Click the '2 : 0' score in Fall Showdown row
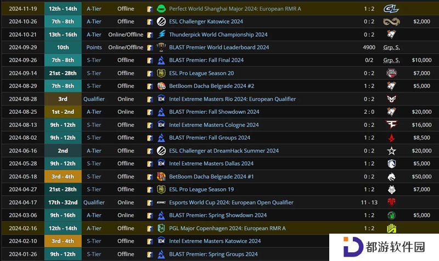439x261 pixels. click(369, 112)
